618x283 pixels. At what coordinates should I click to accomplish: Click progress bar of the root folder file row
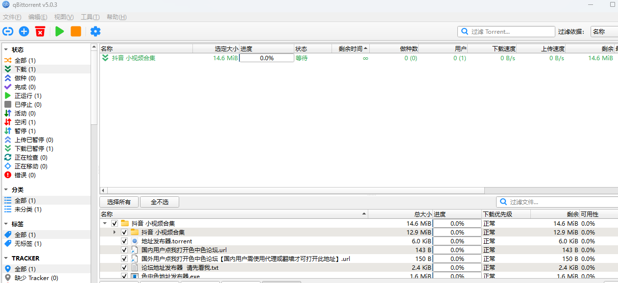pyautogui.click(x=457, y=223)
